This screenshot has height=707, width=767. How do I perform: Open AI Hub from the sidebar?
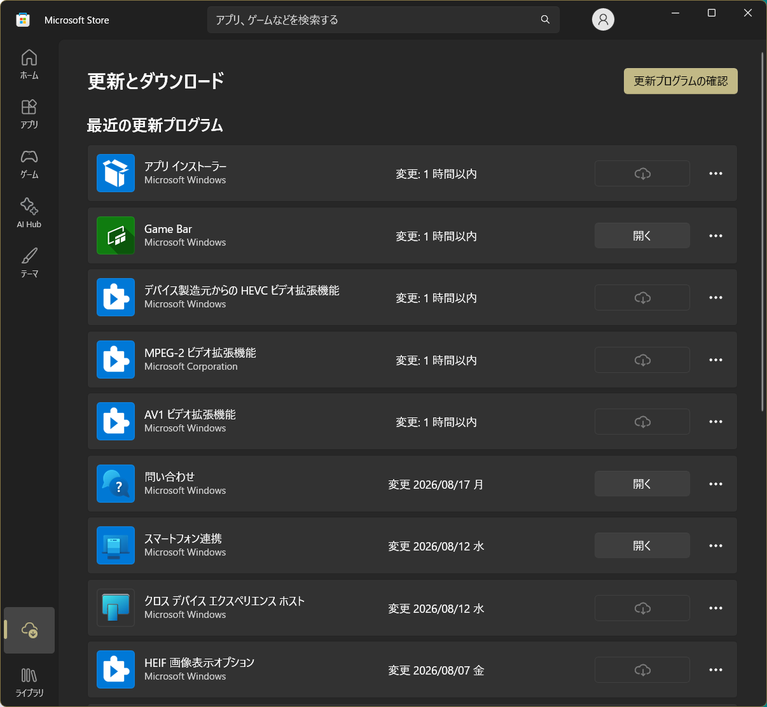pos(29,213)
